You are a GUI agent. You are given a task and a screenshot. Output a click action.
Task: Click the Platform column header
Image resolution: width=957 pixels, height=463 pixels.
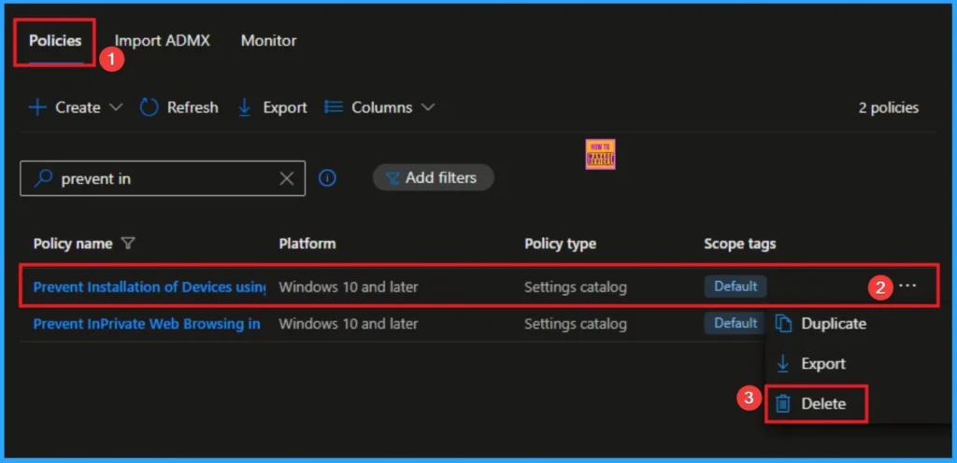pyautogui.click(x=307, y=244)
